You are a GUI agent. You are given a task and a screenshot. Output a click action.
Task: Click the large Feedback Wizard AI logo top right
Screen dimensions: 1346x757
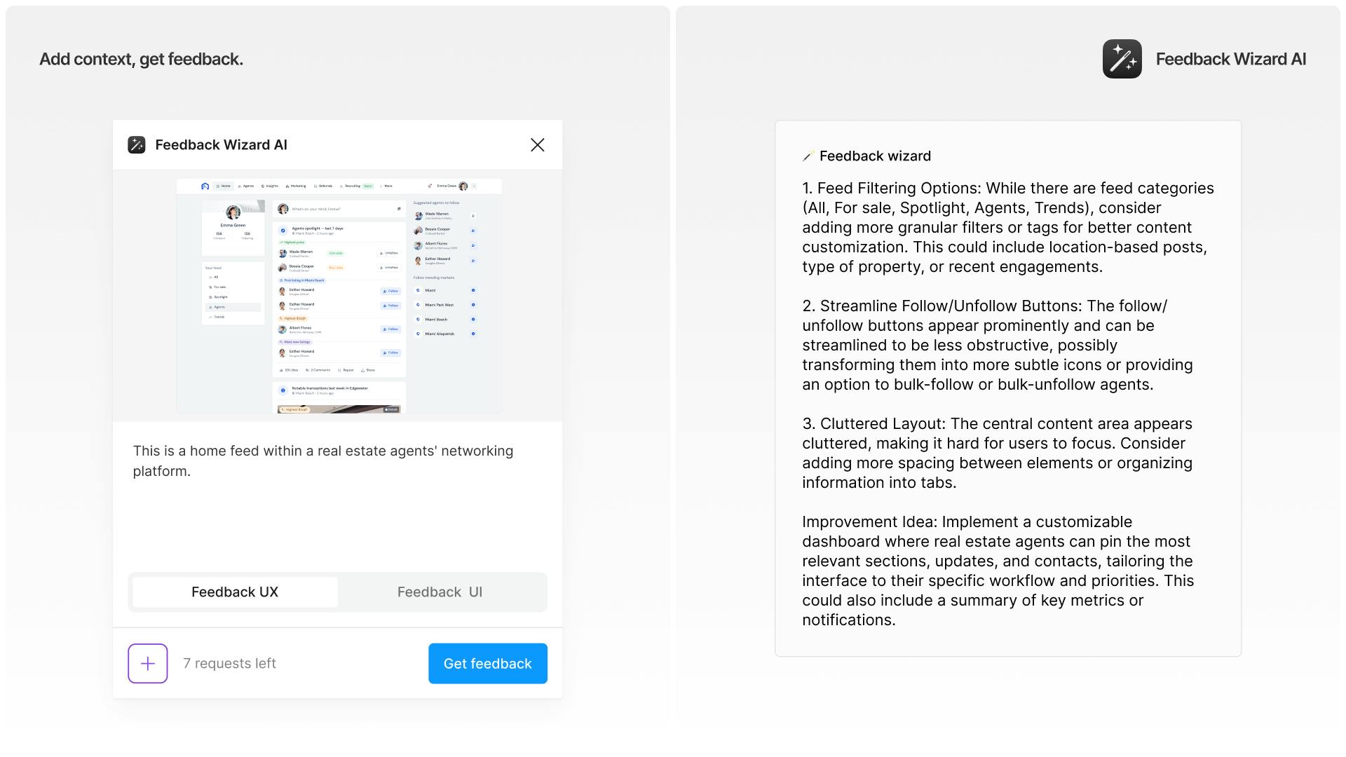pos(1122,59)
